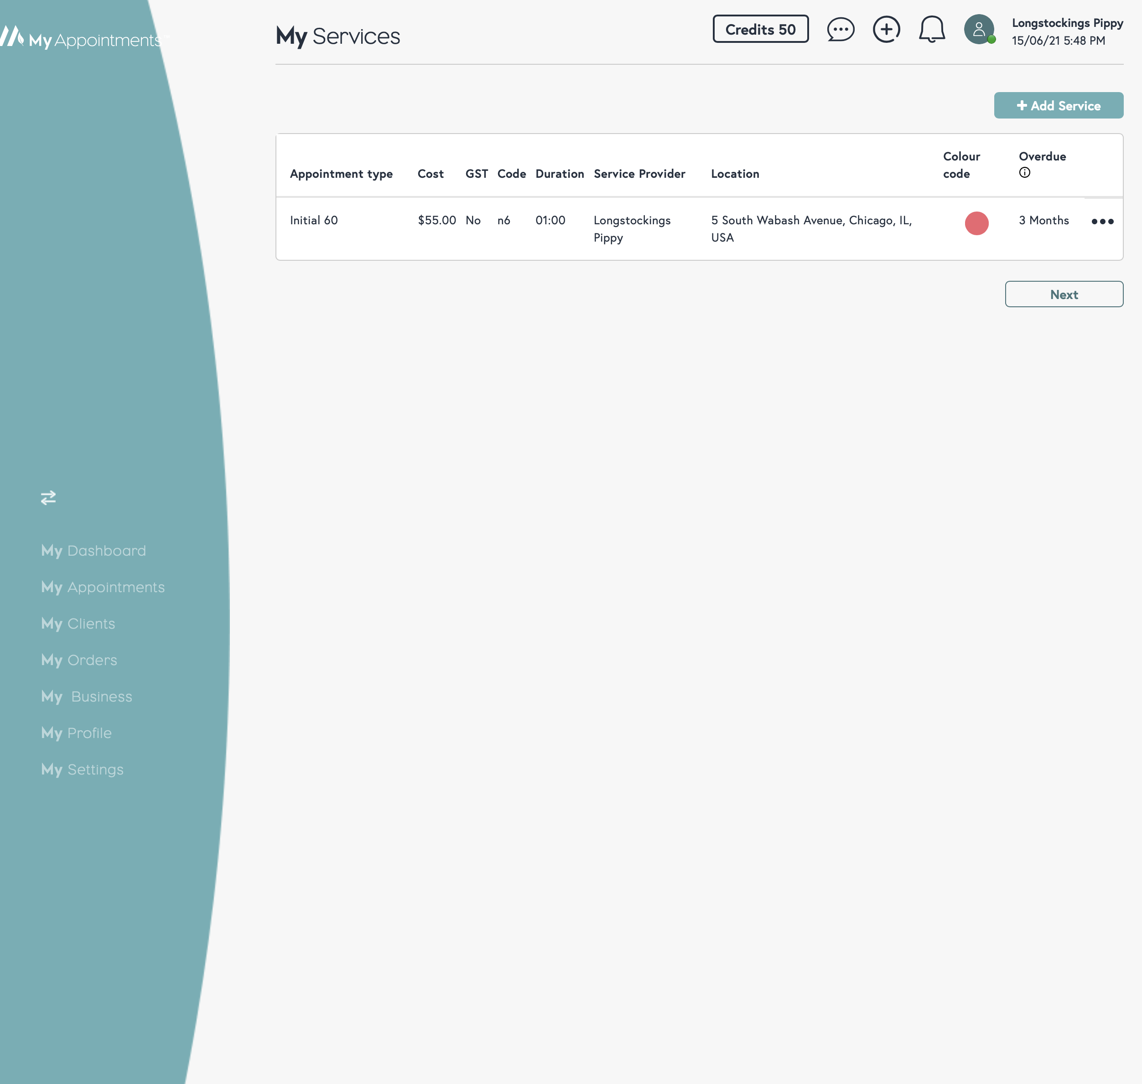Click the user profile avatar
1142x1084 pixels.
(x=978, y=30)
